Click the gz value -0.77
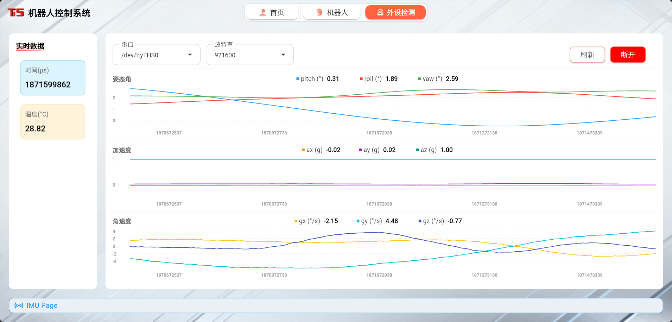 pos(455,221)
